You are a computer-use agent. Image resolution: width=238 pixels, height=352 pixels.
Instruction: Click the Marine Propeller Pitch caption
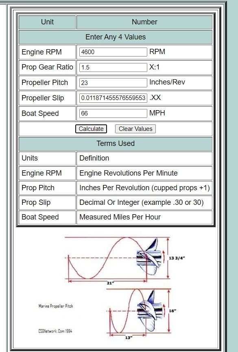point(56,306)
